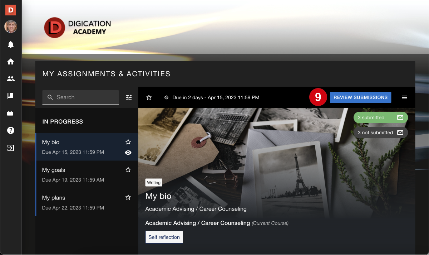The image size is (429, 255).
Task: Click the Review Submissions button
Action: (x=360, y=97)
